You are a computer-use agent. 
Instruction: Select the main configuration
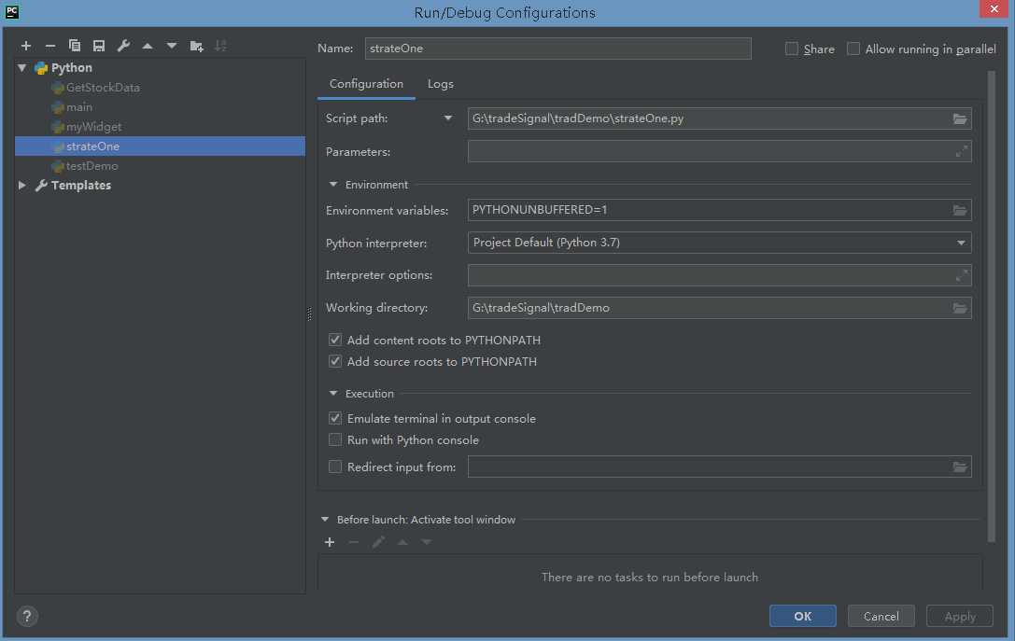click(x=79, y=106)
